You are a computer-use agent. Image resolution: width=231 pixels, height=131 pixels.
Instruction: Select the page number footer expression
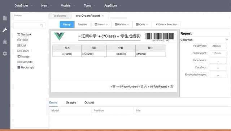click(142, 86)
